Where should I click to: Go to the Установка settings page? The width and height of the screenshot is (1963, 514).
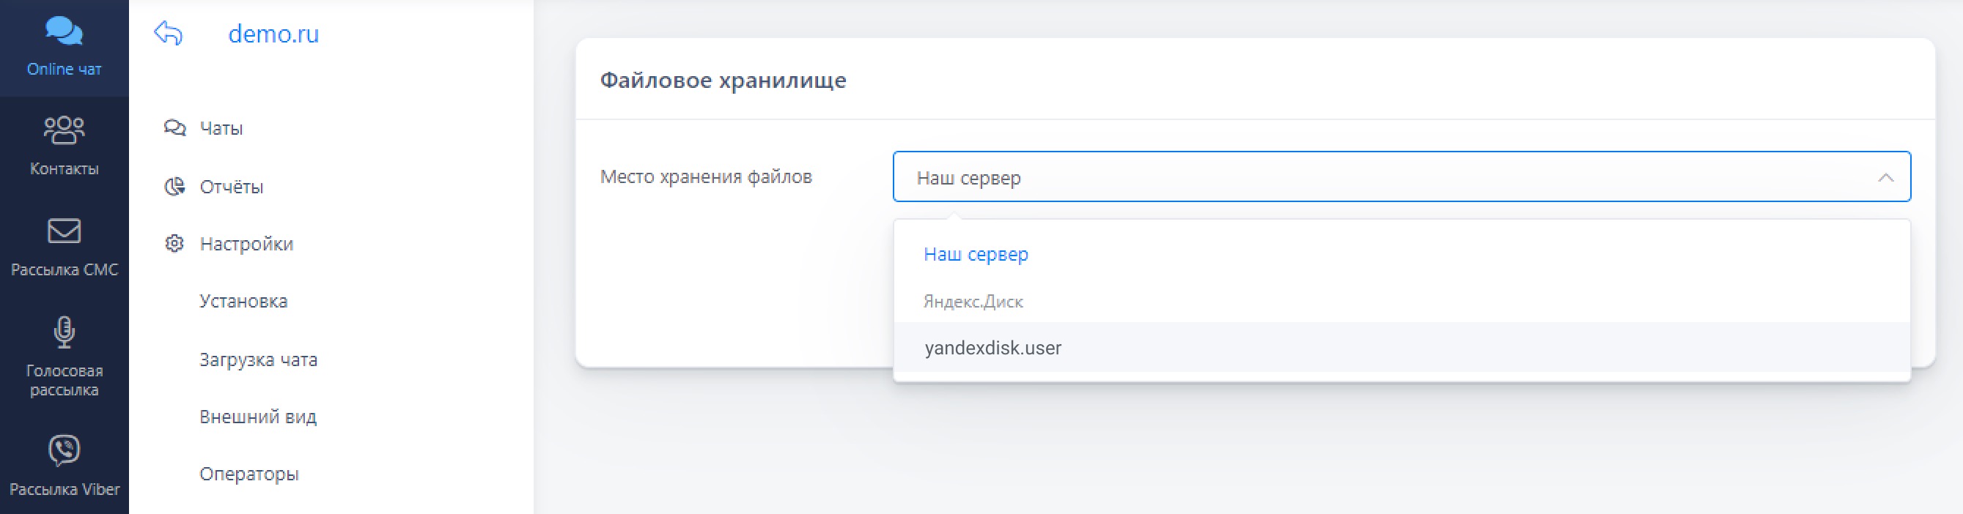click(243, 302)
